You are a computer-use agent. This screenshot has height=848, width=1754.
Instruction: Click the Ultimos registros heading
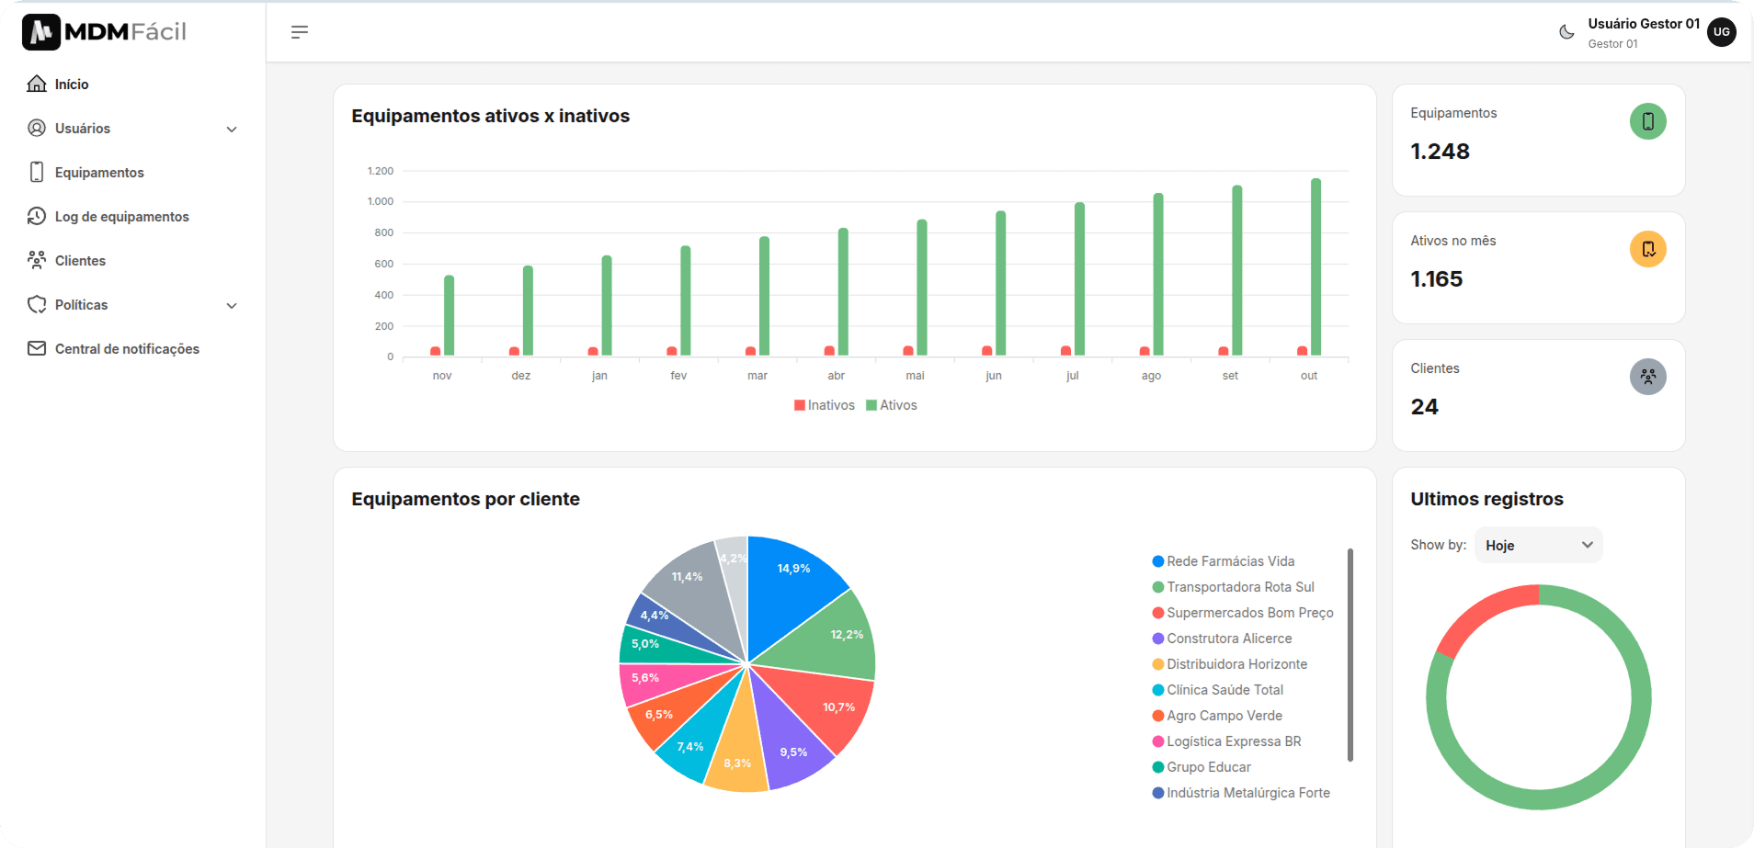pos(1486,499)
